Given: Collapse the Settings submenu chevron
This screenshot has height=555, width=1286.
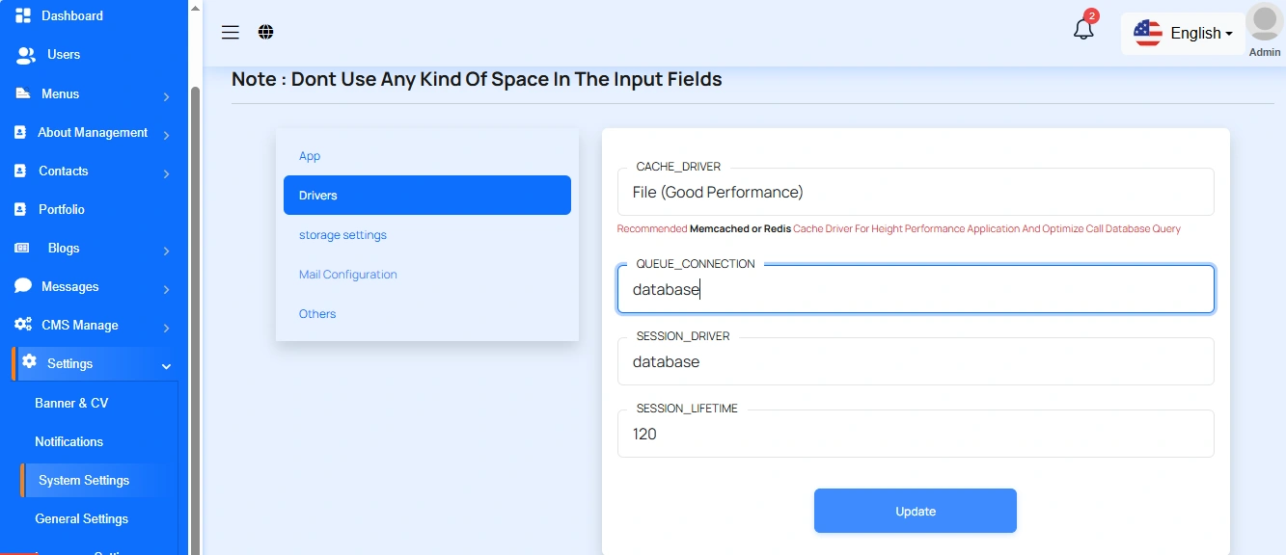Looking at the screenshot, I should 166,366.
